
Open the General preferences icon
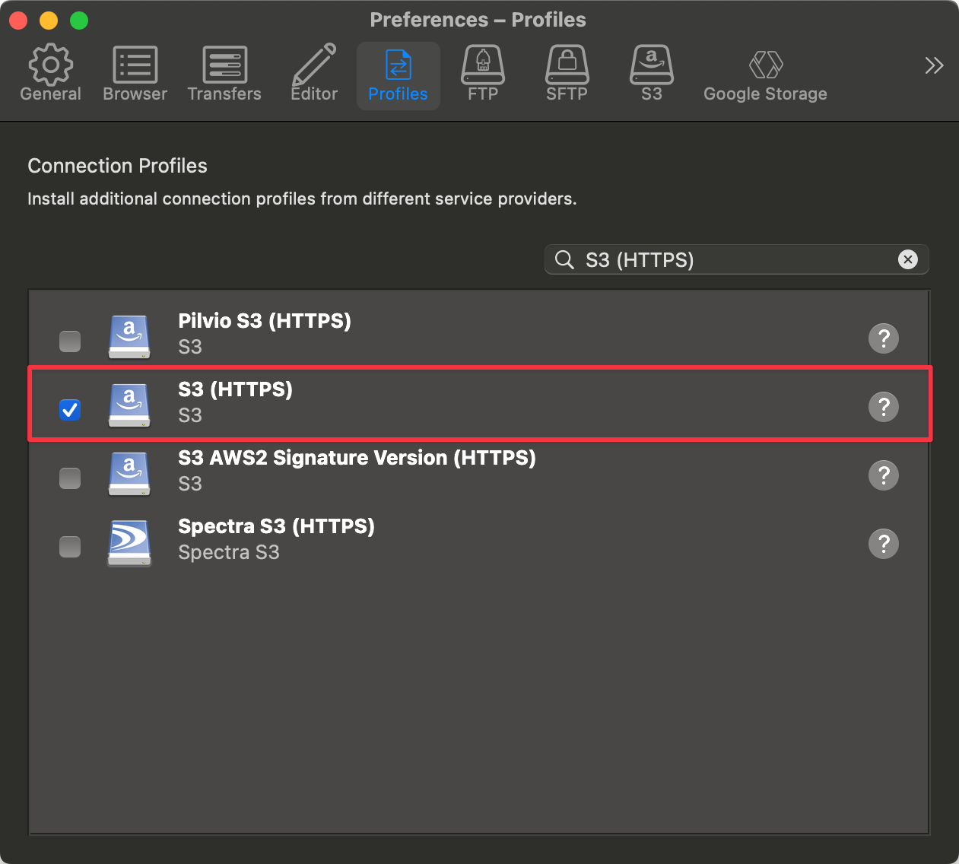50,72
